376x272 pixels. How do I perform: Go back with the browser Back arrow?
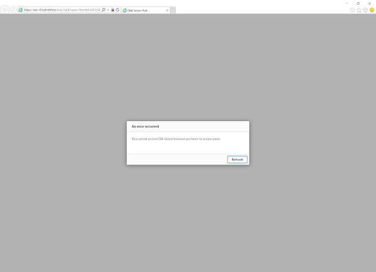click(x=5, y=10)
